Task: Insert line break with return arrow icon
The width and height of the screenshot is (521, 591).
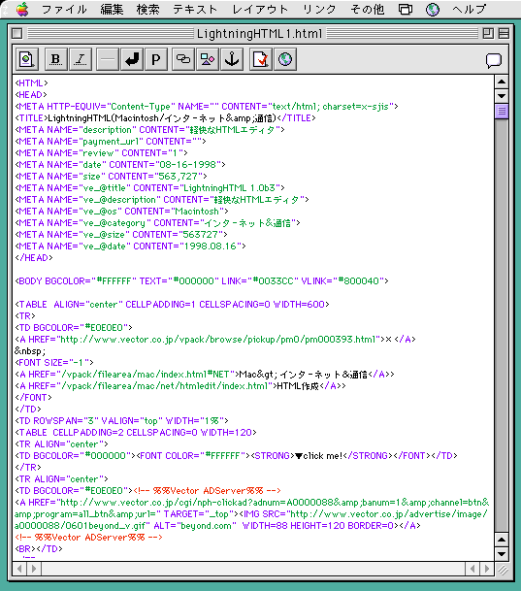Action: (x=132, y=59)
